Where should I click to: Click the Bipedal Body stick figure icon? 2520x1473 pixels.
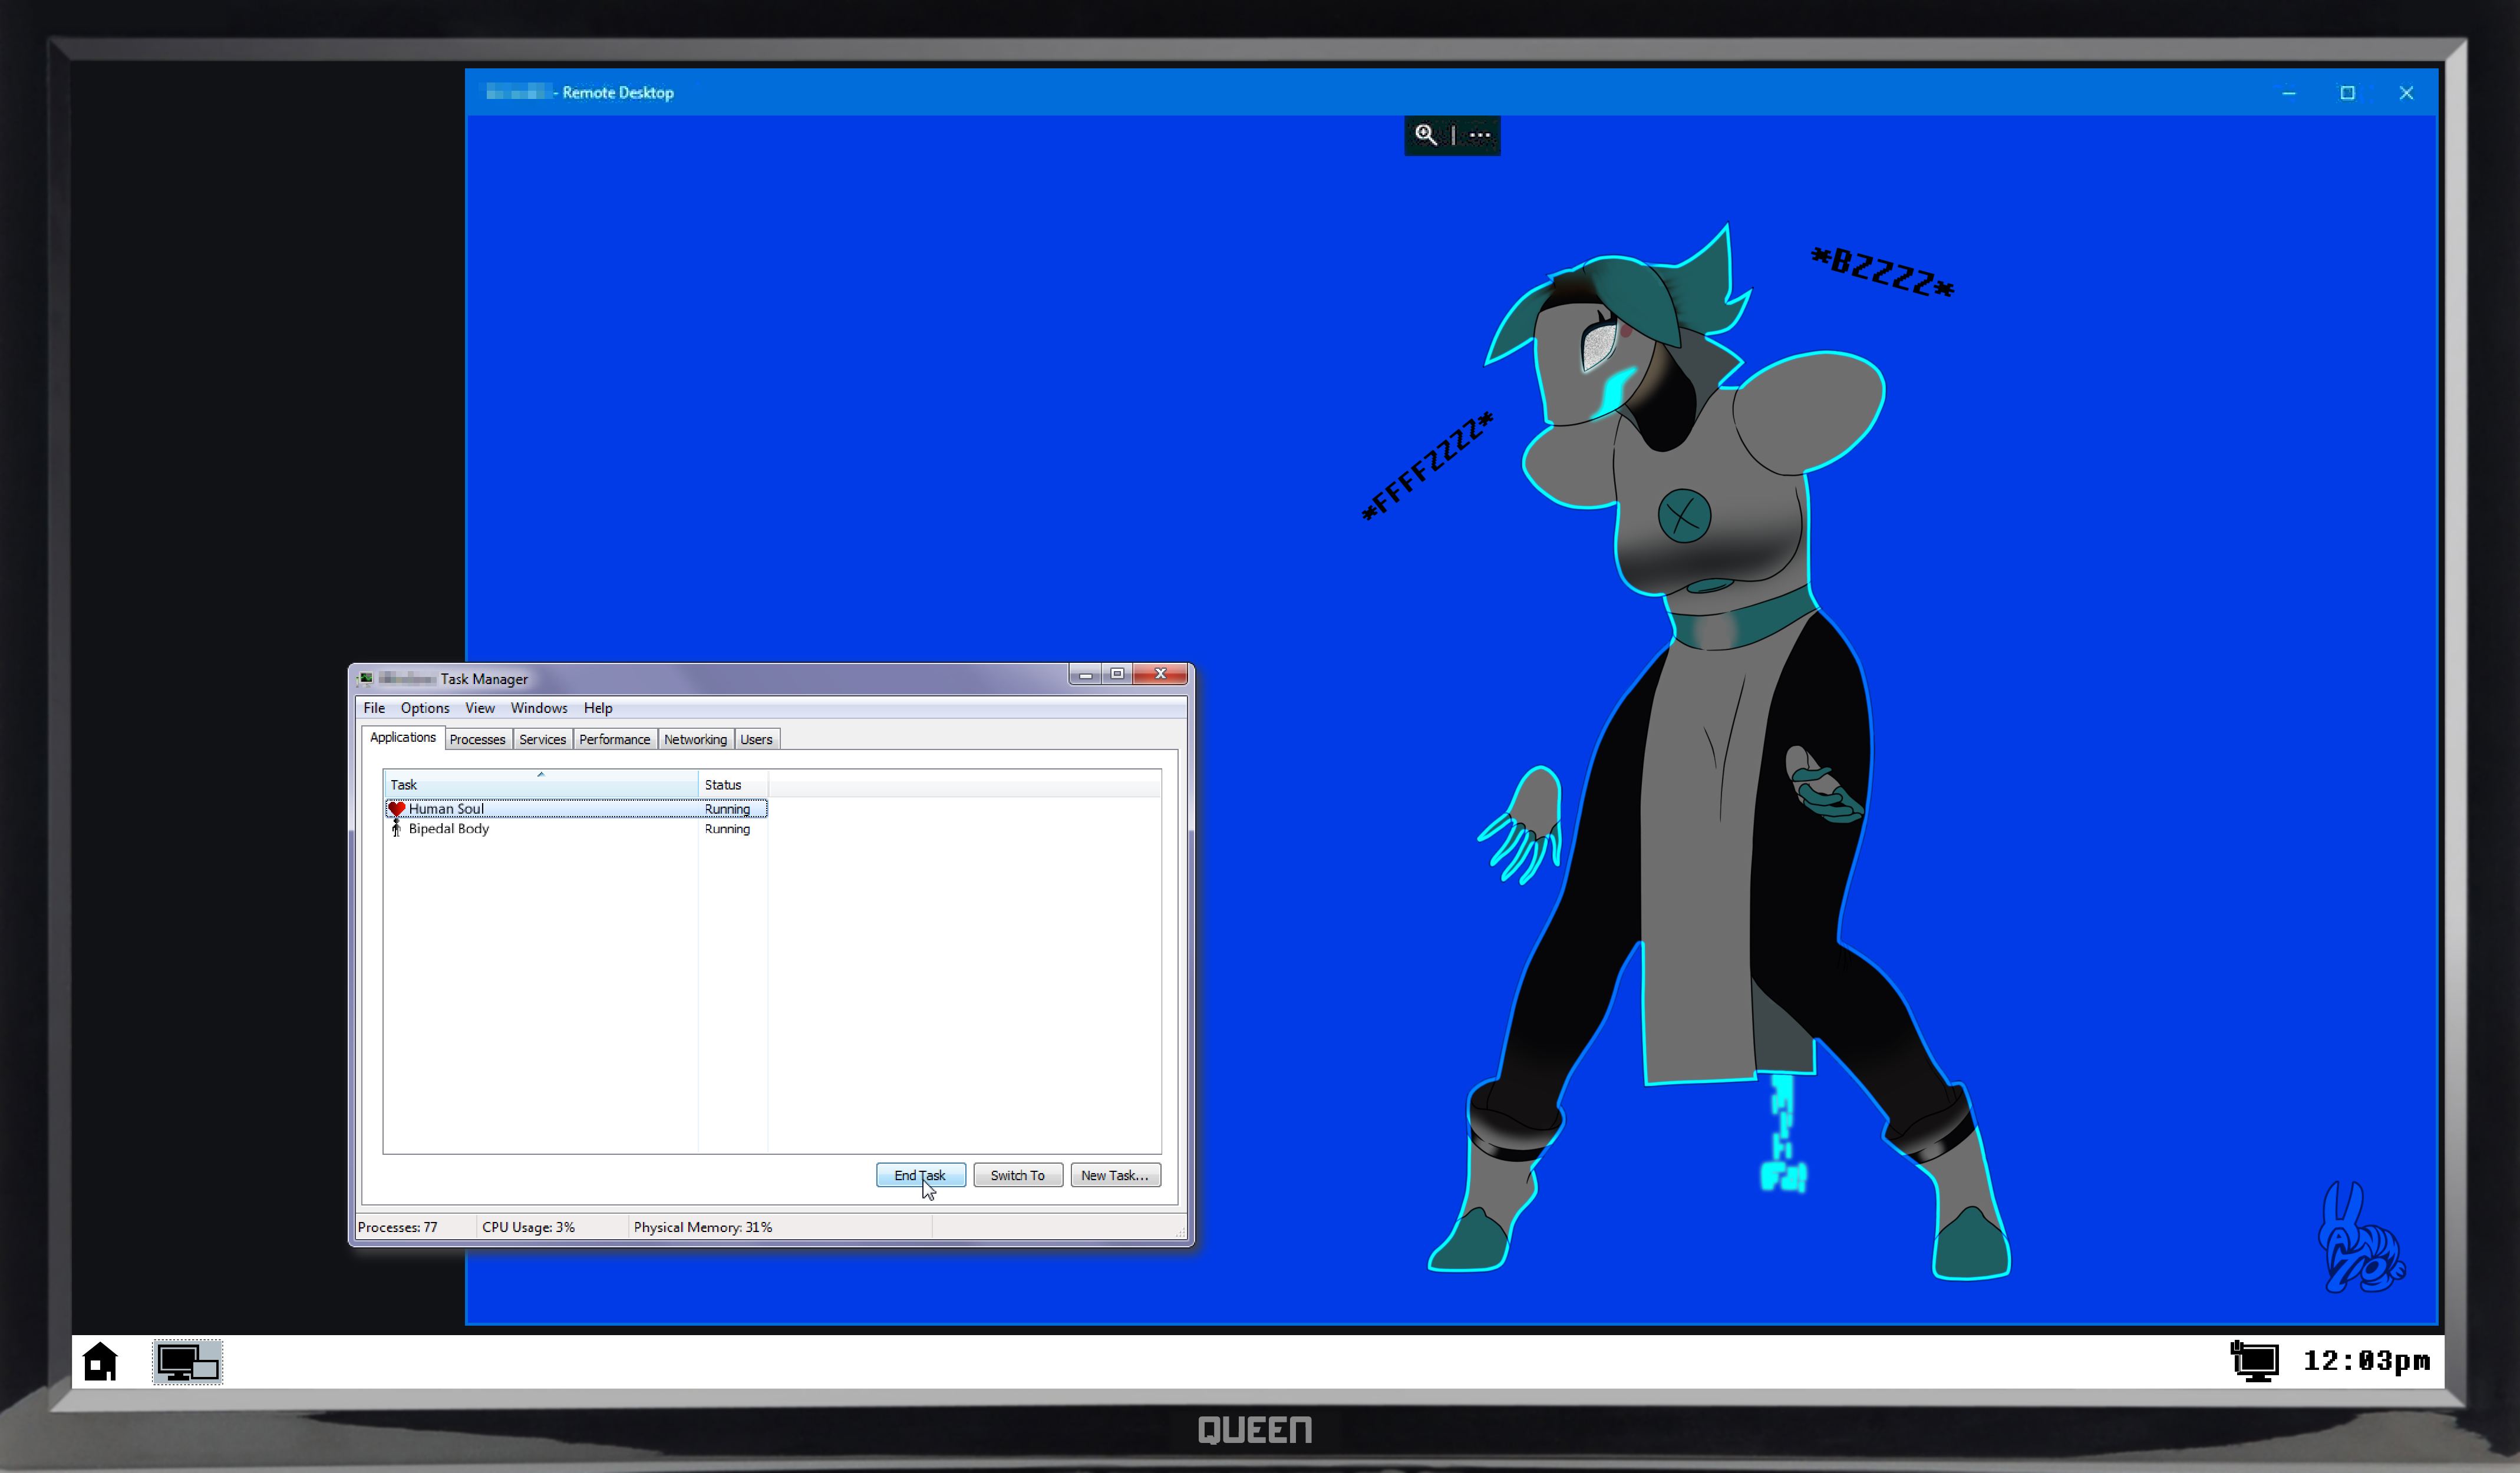tap(396, 828)
